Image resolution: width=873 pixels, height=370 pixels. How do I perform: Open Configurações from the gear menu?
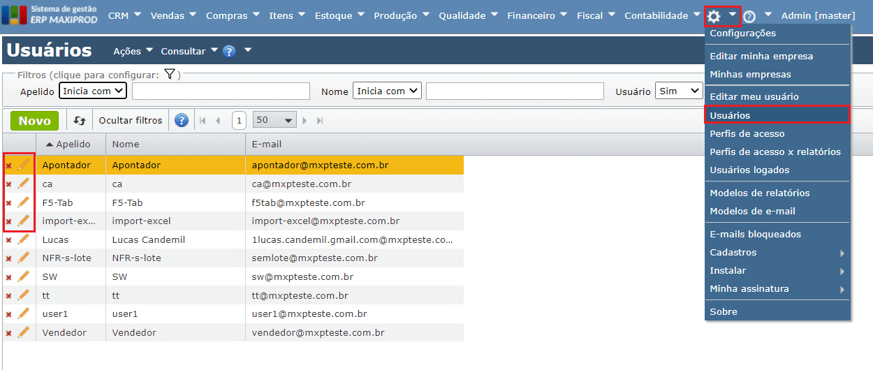point(777,34)
